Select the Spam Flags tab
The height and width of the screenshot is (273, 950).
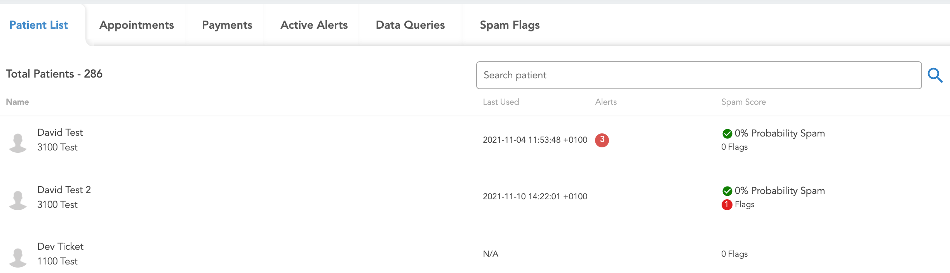coord(510,25)
